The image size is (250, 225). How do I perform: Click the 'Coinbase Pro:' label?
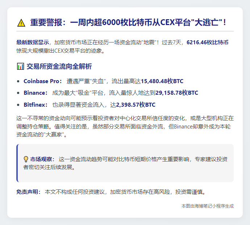click(43, 81)
